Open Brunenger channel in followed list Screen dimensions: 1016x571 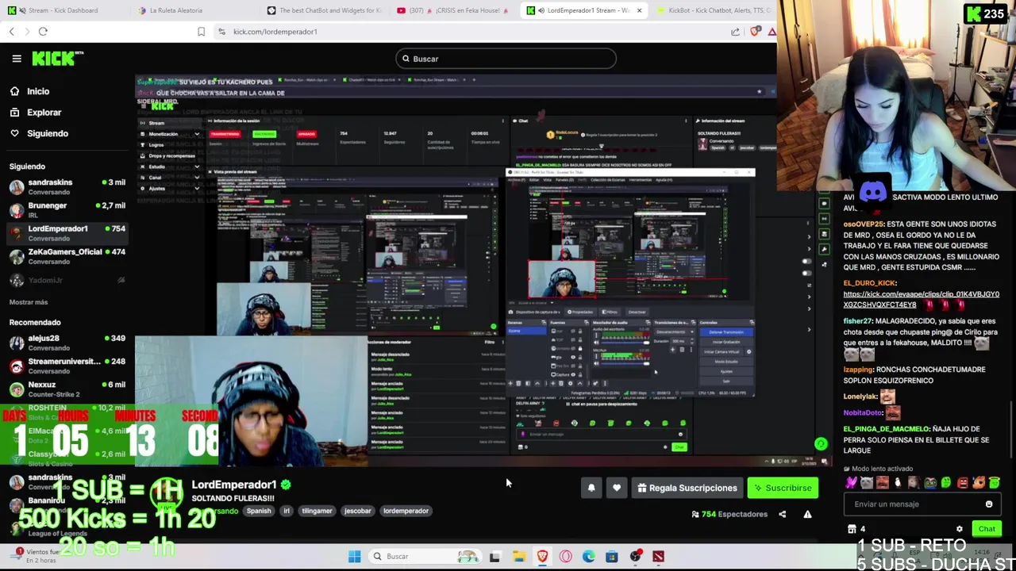click(67, 210)
